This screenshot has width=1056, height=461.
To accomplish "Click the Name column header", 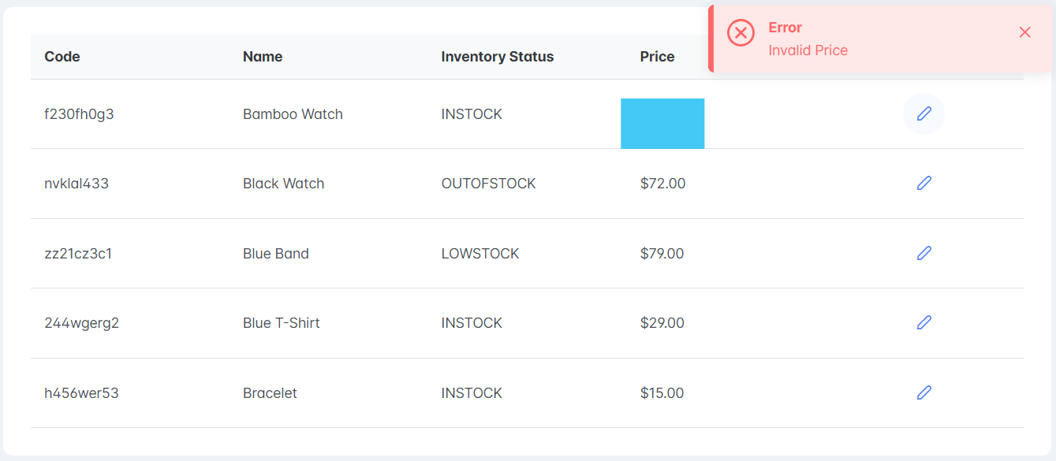I will click(x=263, y=57).
